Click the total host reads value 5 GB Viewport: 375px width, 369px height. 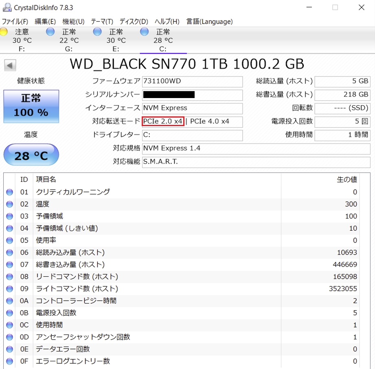(x=342, y=81)
